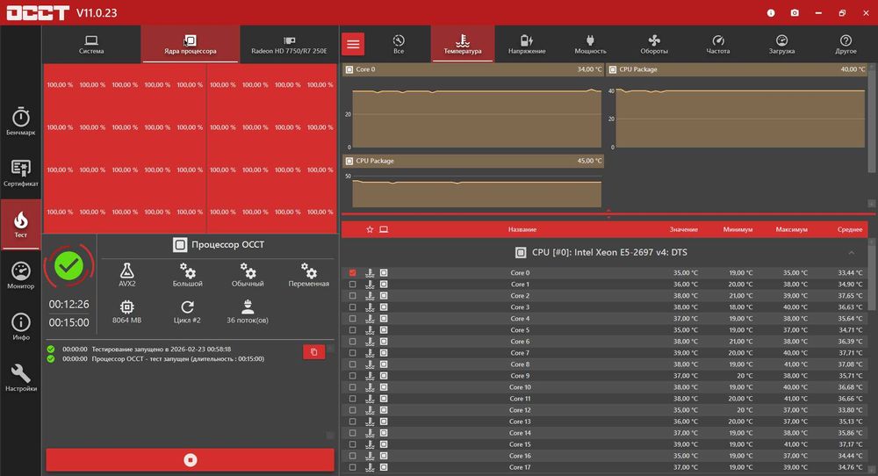This screenshot has height=476, width=878.
Task: Select the Другое sensor tab
Action: [846, 44]
